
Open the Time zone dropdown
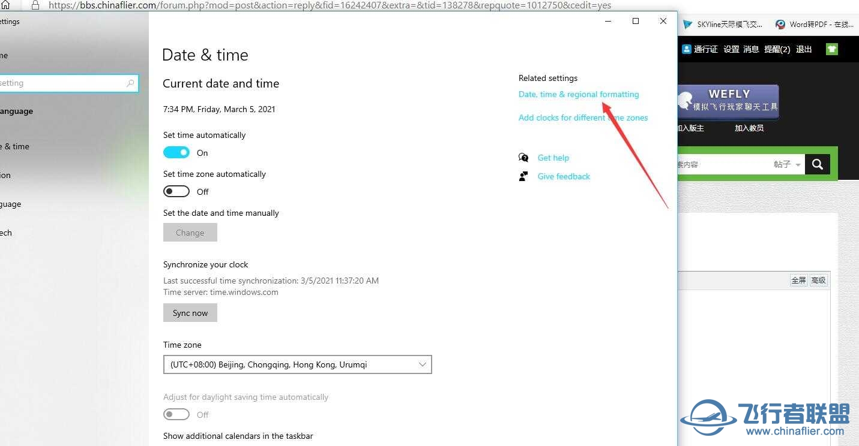(297, 364)
